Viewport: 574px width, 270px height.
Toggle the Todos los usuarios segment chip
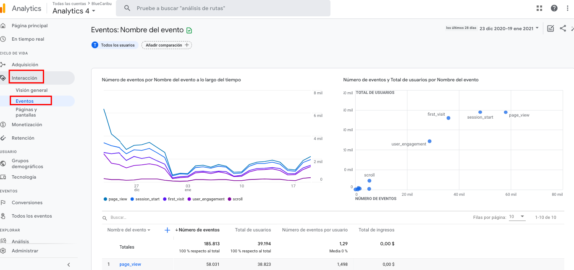point(114,44)
